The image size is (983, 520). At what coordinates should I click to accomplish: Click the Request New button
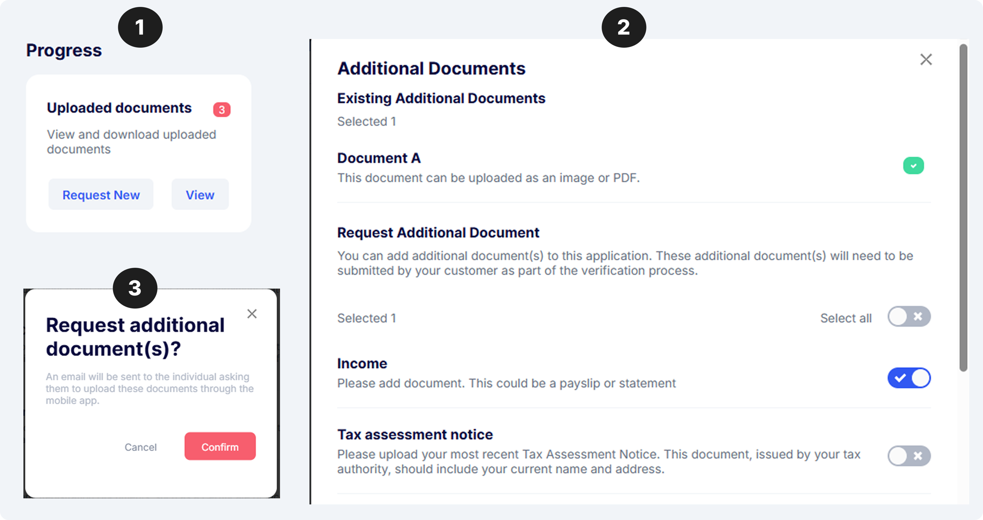coord(101,195)
